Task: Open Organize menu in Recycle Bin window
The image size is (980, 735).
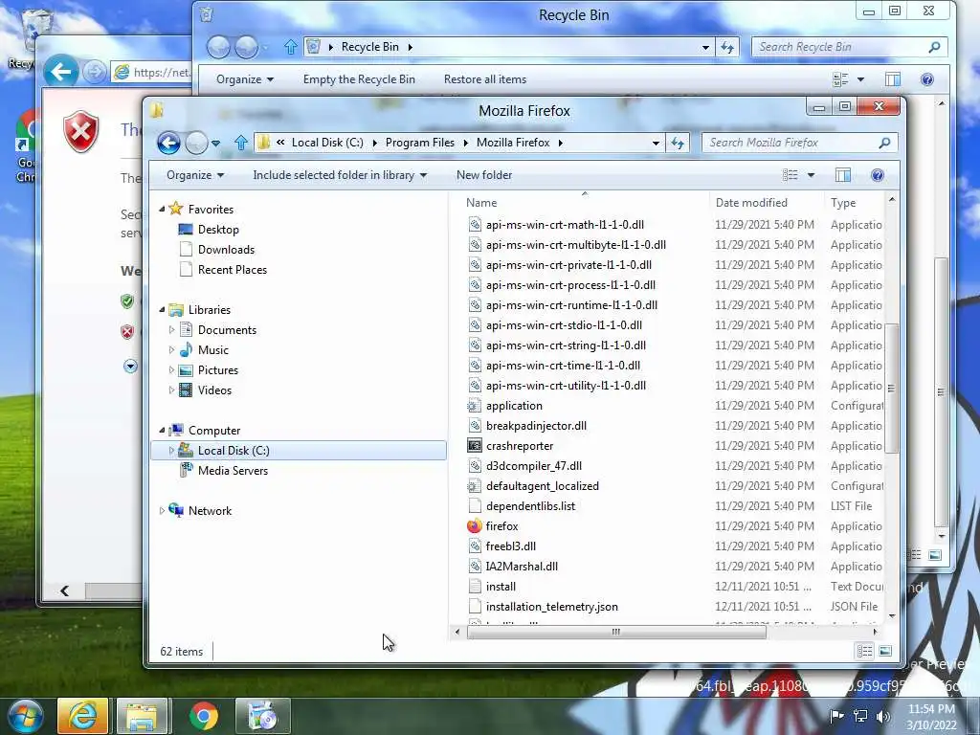Action: (244, 79)
